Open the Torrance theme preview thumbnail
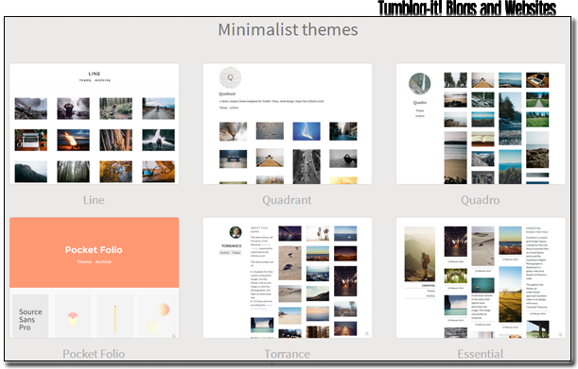Image resolution: width=578 pixels, height=369 pixels. click(288, 277)
